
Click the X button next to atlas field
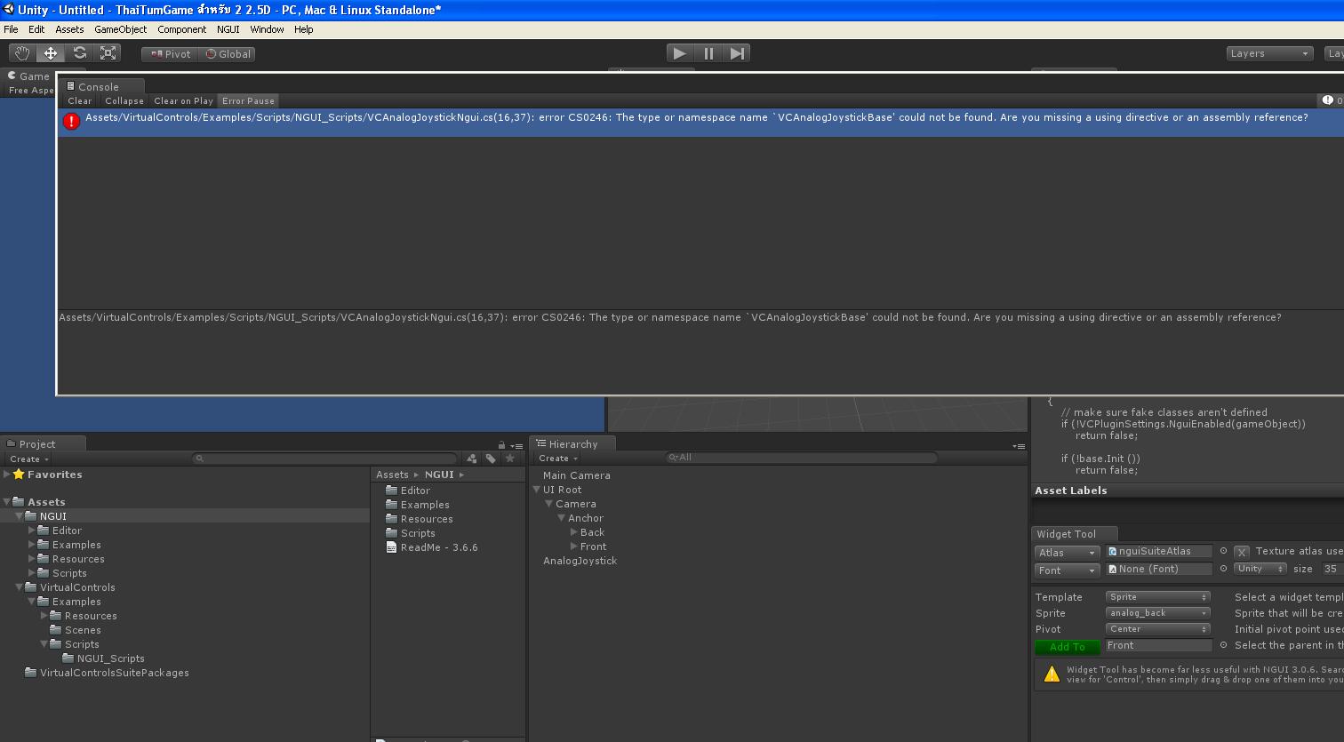(x=1242, y=552)
